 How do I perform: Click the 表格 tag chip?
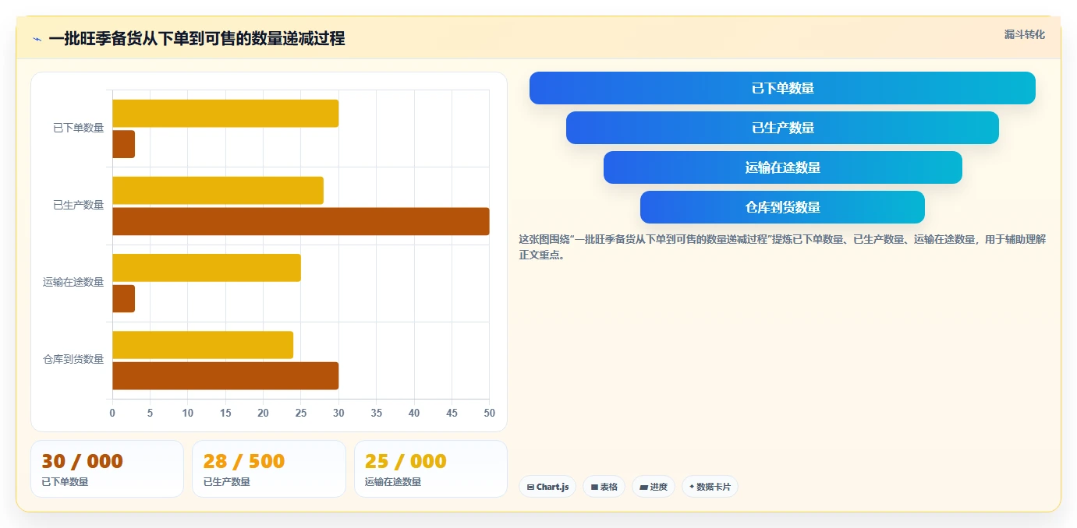click(604, 487)
